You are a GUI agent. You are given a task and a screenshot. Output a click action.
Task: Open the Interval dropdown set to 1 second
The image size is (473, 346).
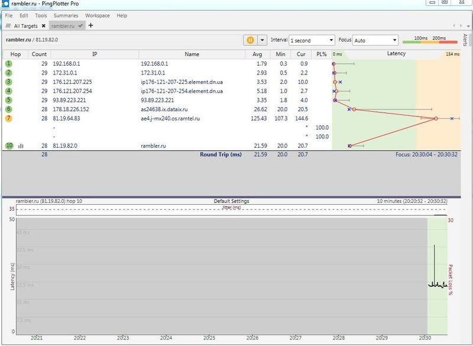coord(312,40)
